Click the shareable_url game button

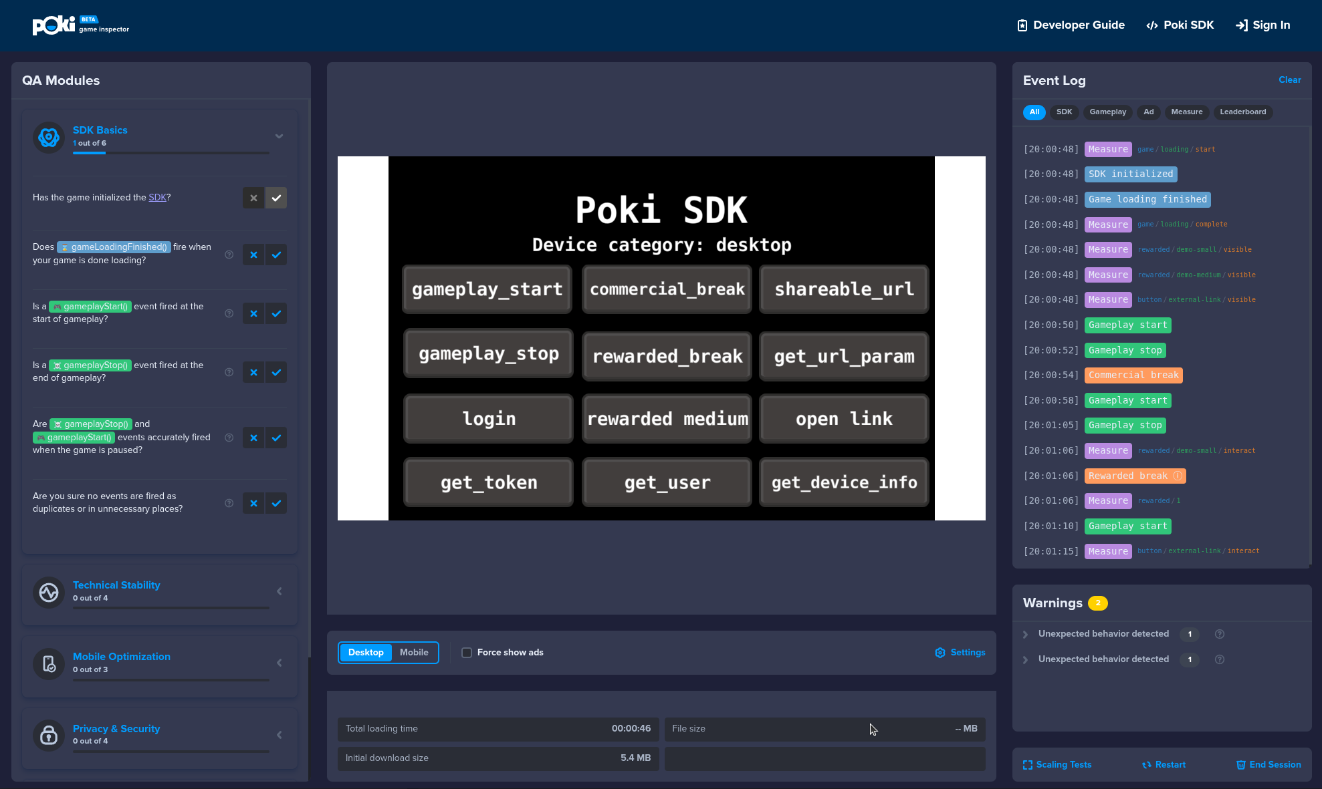click(845, 289)
